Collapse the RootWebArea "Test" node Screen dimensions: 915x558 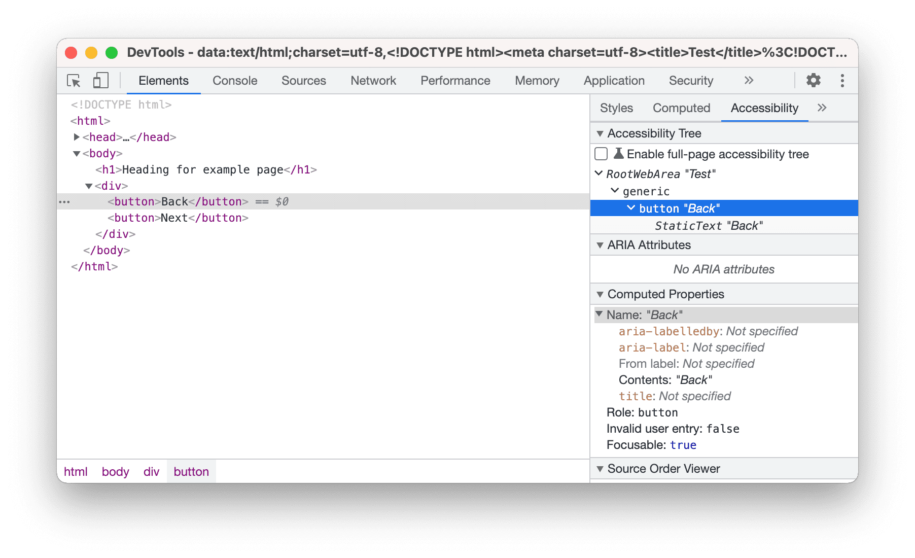pyautogui.click(x=599, y=173)
